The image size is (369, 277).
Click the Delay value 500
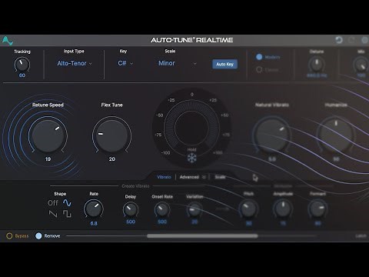point(131,222)
